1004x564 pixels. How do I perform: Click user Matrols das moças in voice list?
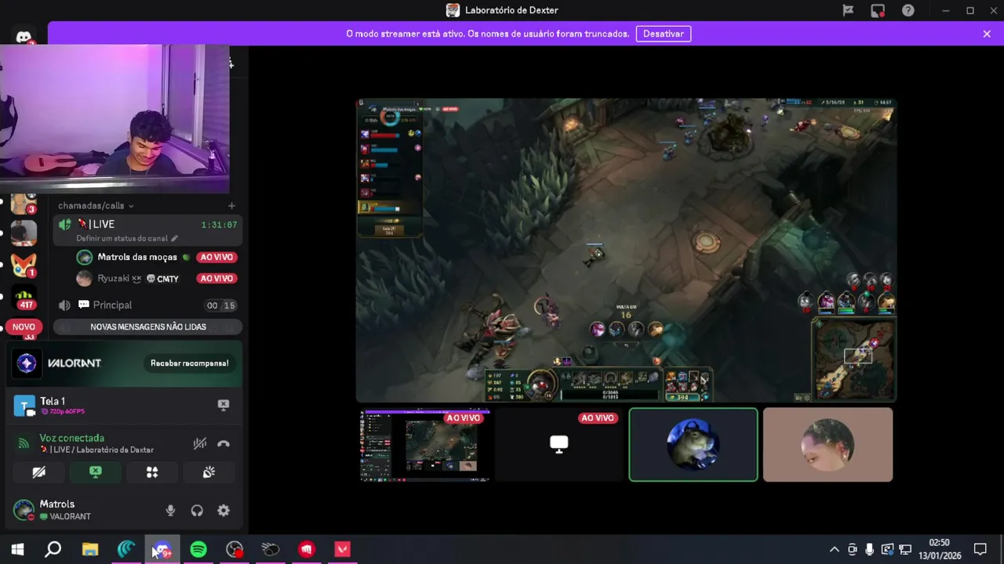click(137, 257)
